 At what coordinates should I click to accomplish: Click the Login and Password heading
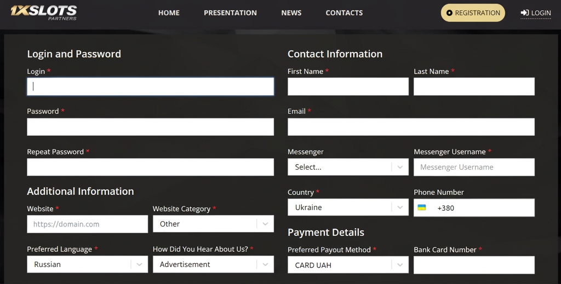pos(74,54)
